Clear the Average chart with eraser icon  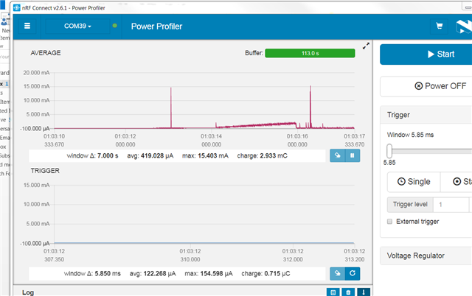338,155
